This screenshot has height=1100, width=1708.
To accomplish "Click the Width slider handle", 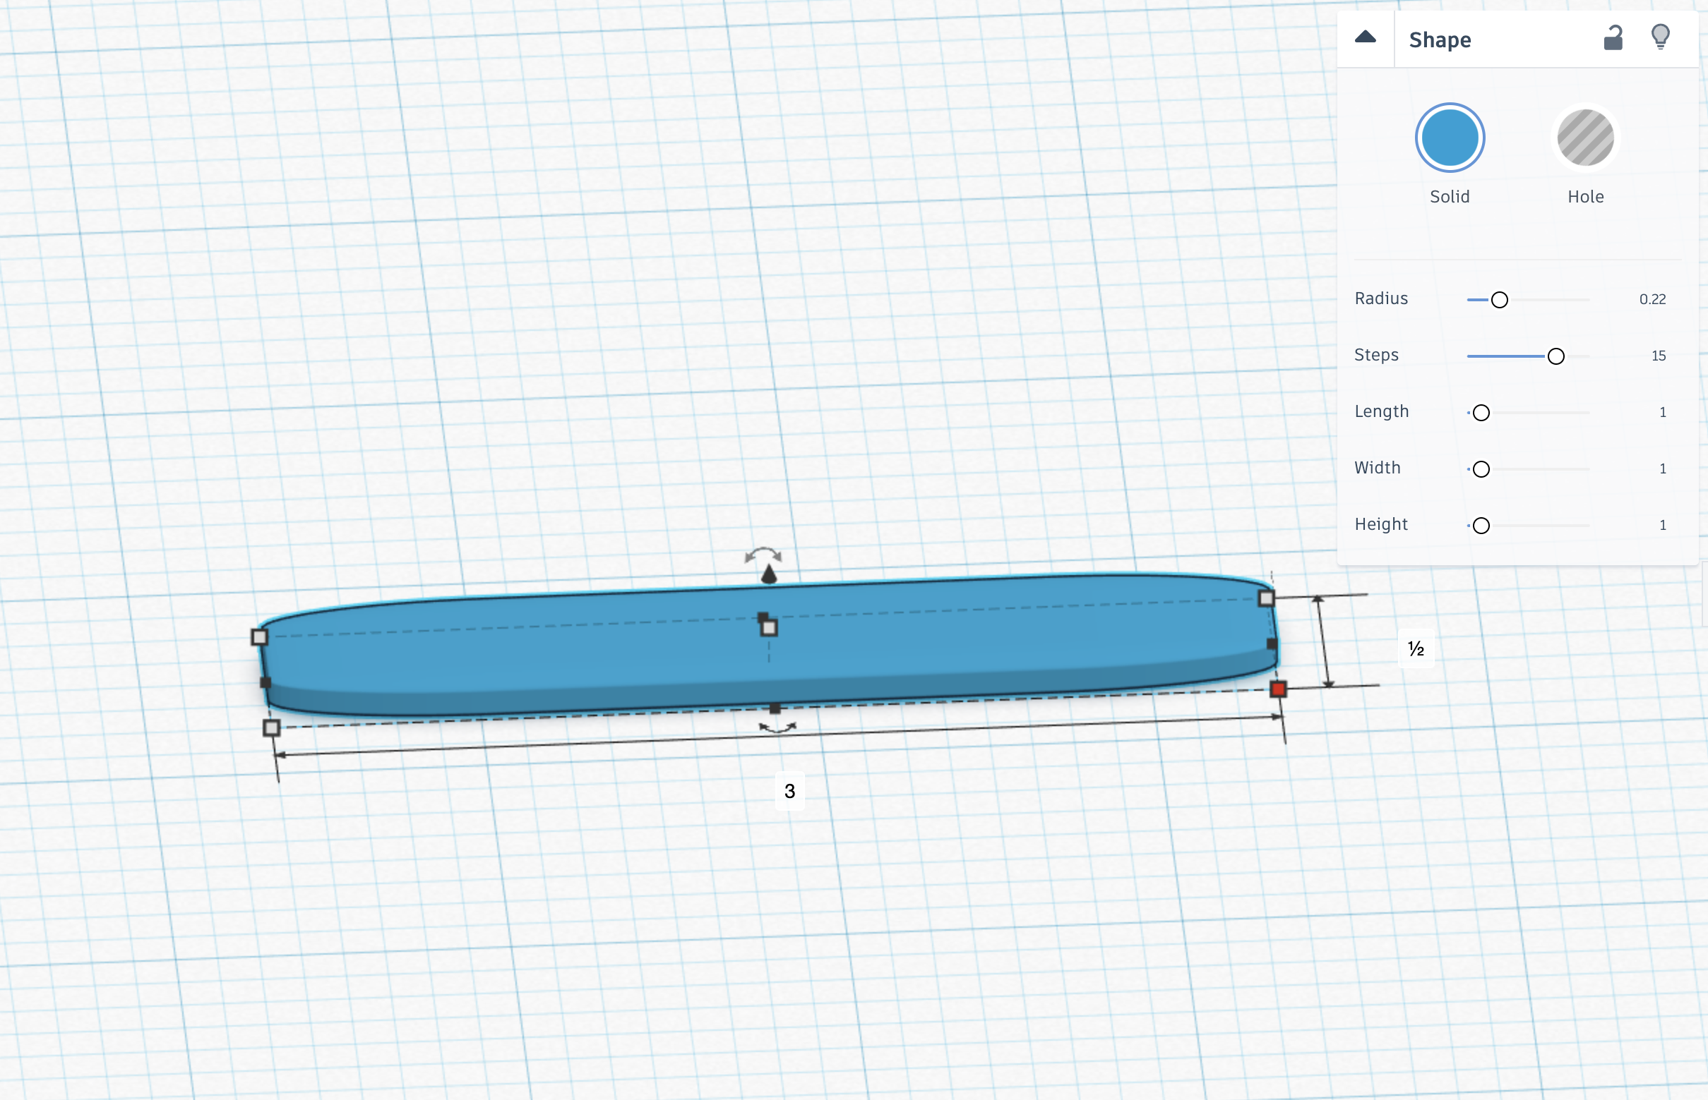I will (1481, 469).
